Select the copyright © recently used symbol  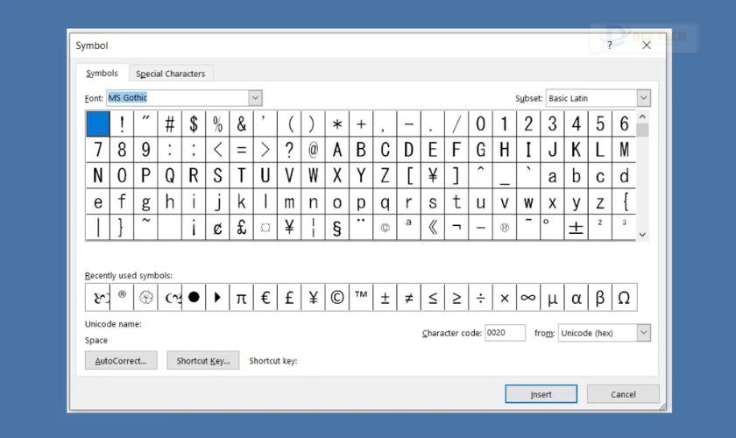(337, 297)
